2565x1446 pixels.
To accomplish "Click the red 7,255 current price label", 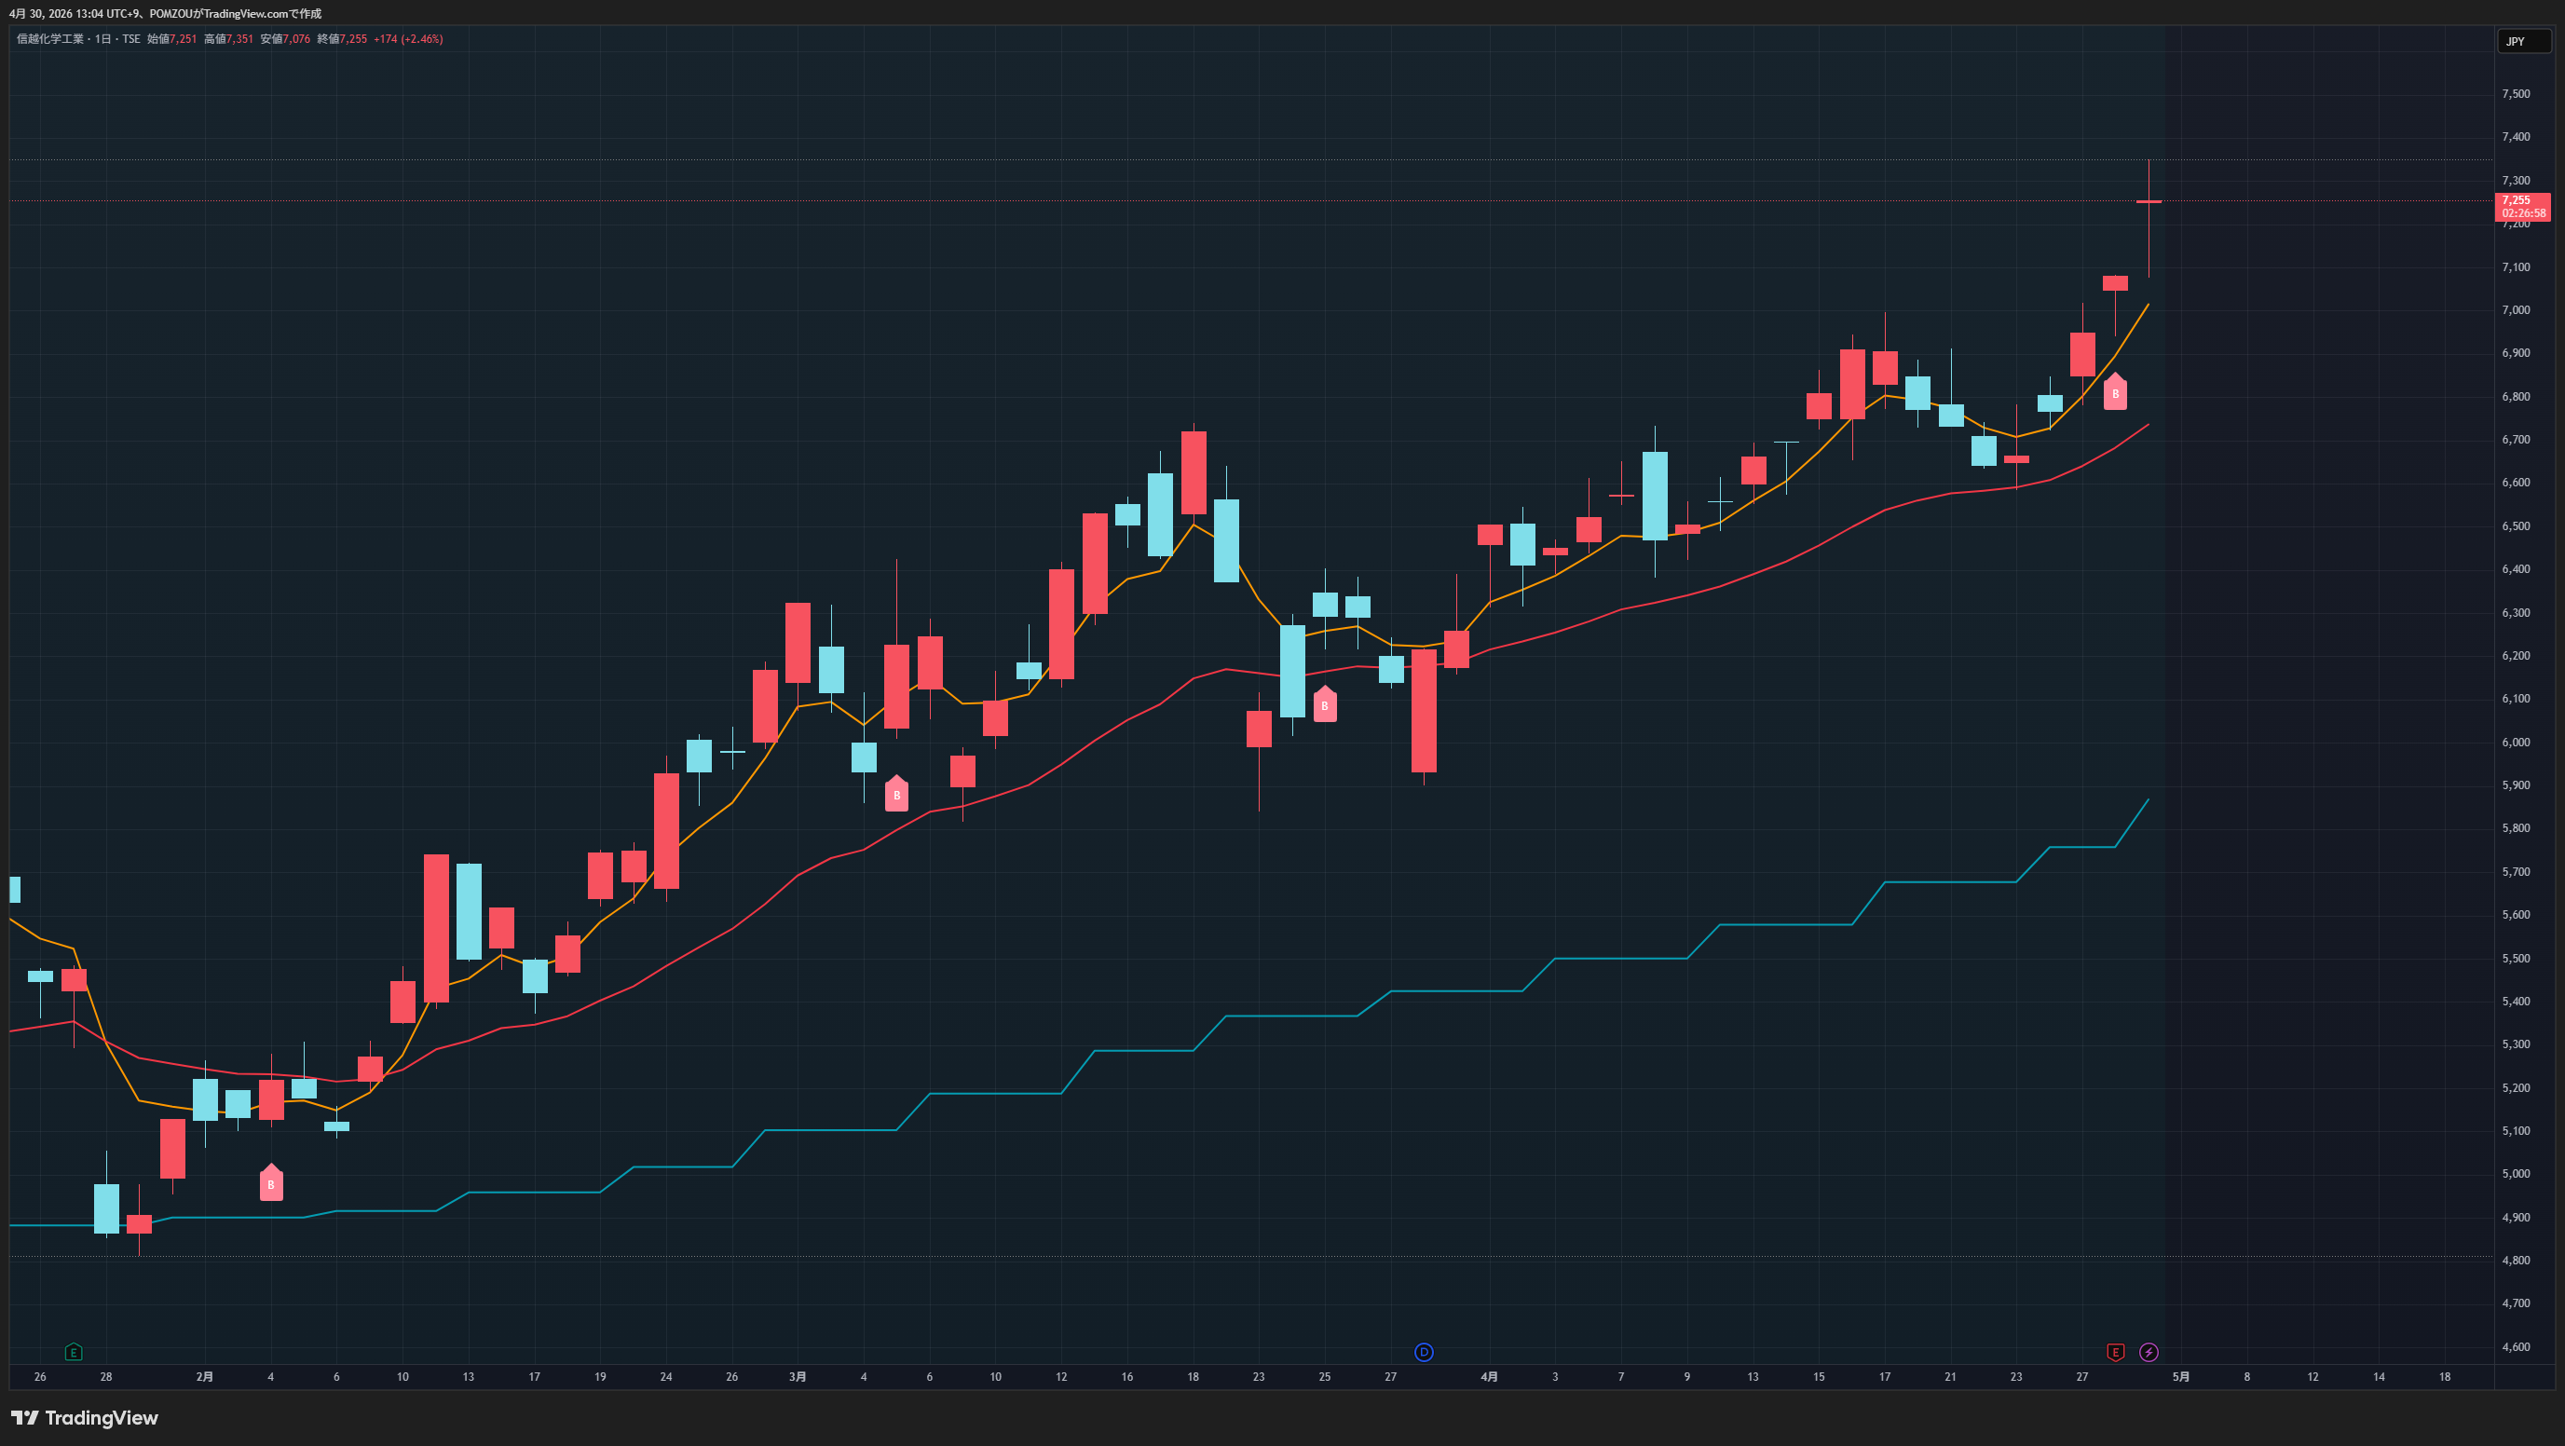I will point(2522,206).
